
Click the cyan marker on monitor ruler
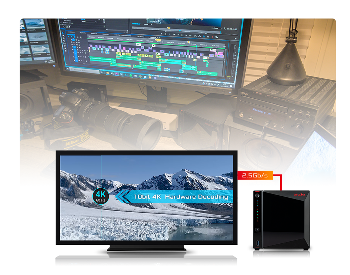[x=180, y=31]
